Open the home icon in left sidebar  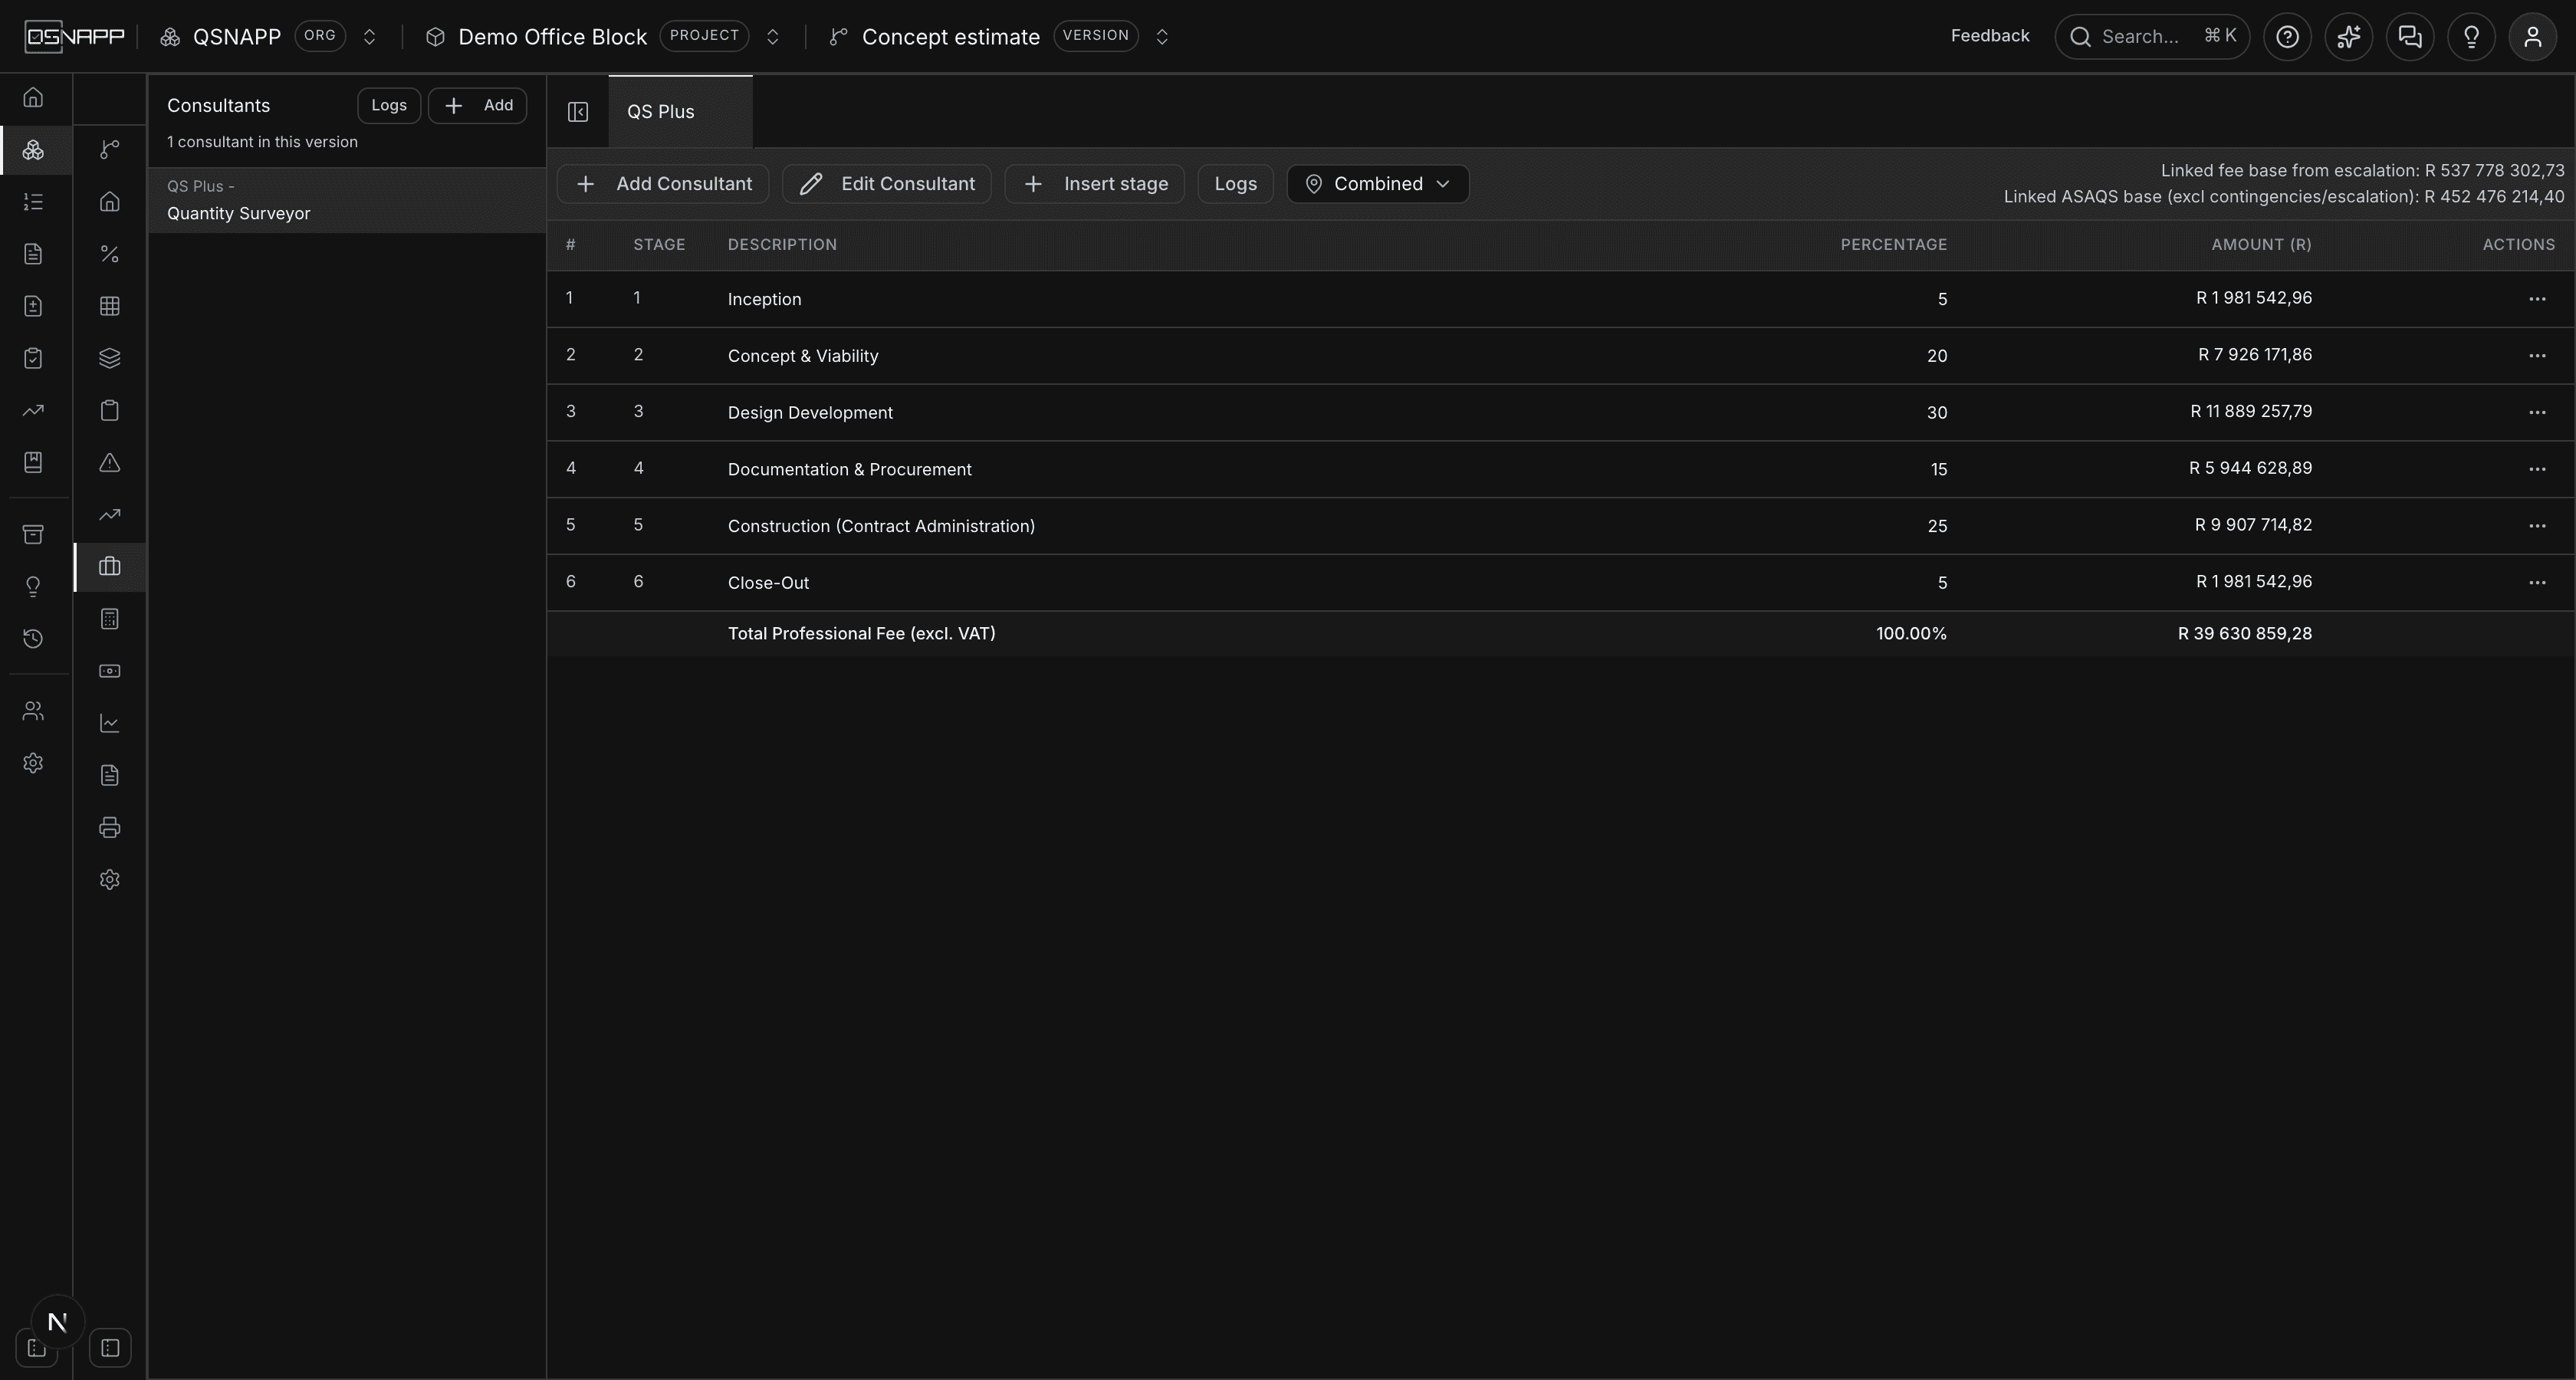[33, 97]
